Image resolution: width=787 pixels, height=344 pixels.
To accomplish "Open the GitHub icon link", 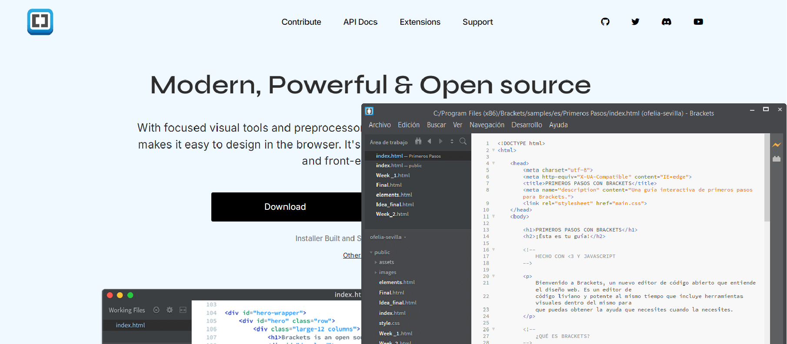I will click(605, 22).
